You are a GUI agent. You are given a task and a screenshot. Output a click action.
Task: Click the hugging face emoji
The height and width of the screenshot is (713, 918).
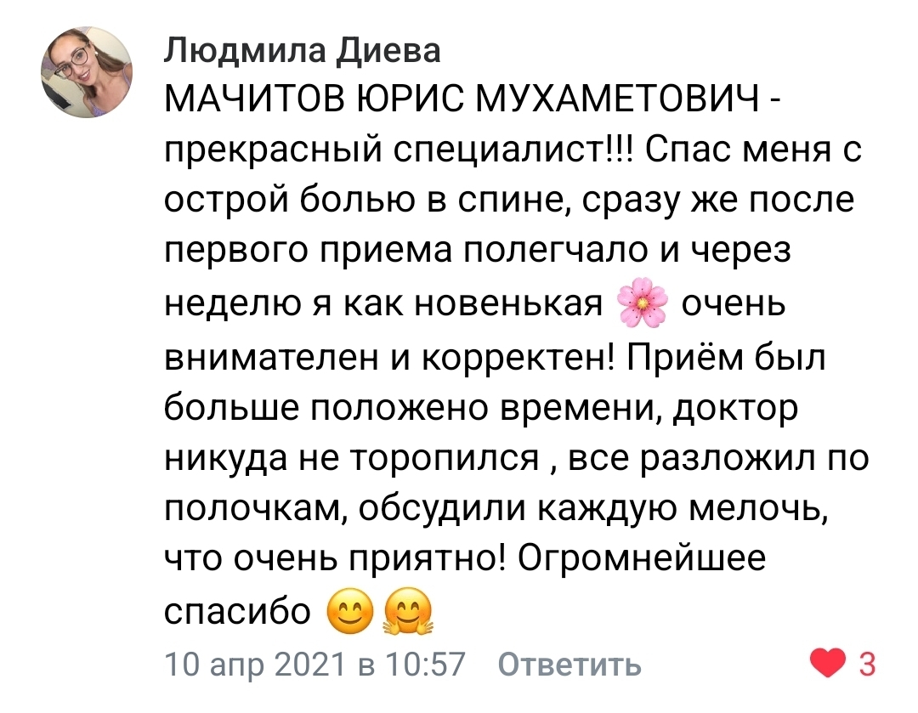coord(408,611)
